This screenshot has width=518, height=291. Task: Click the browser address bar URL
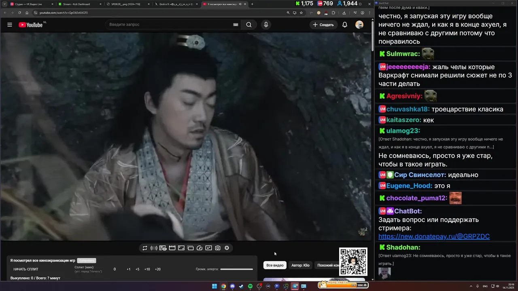point(64,13)
